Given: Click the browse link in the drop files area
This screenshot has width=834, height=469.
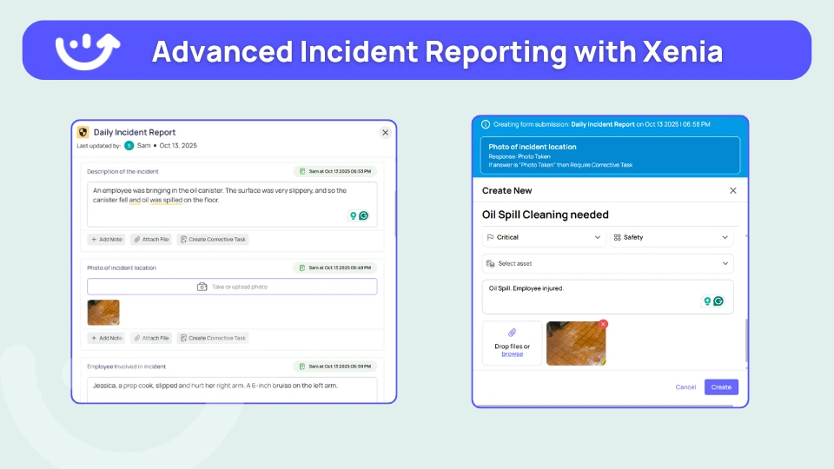Looking at the screenshot, I should pyautogui.click(x=513, y=354).
